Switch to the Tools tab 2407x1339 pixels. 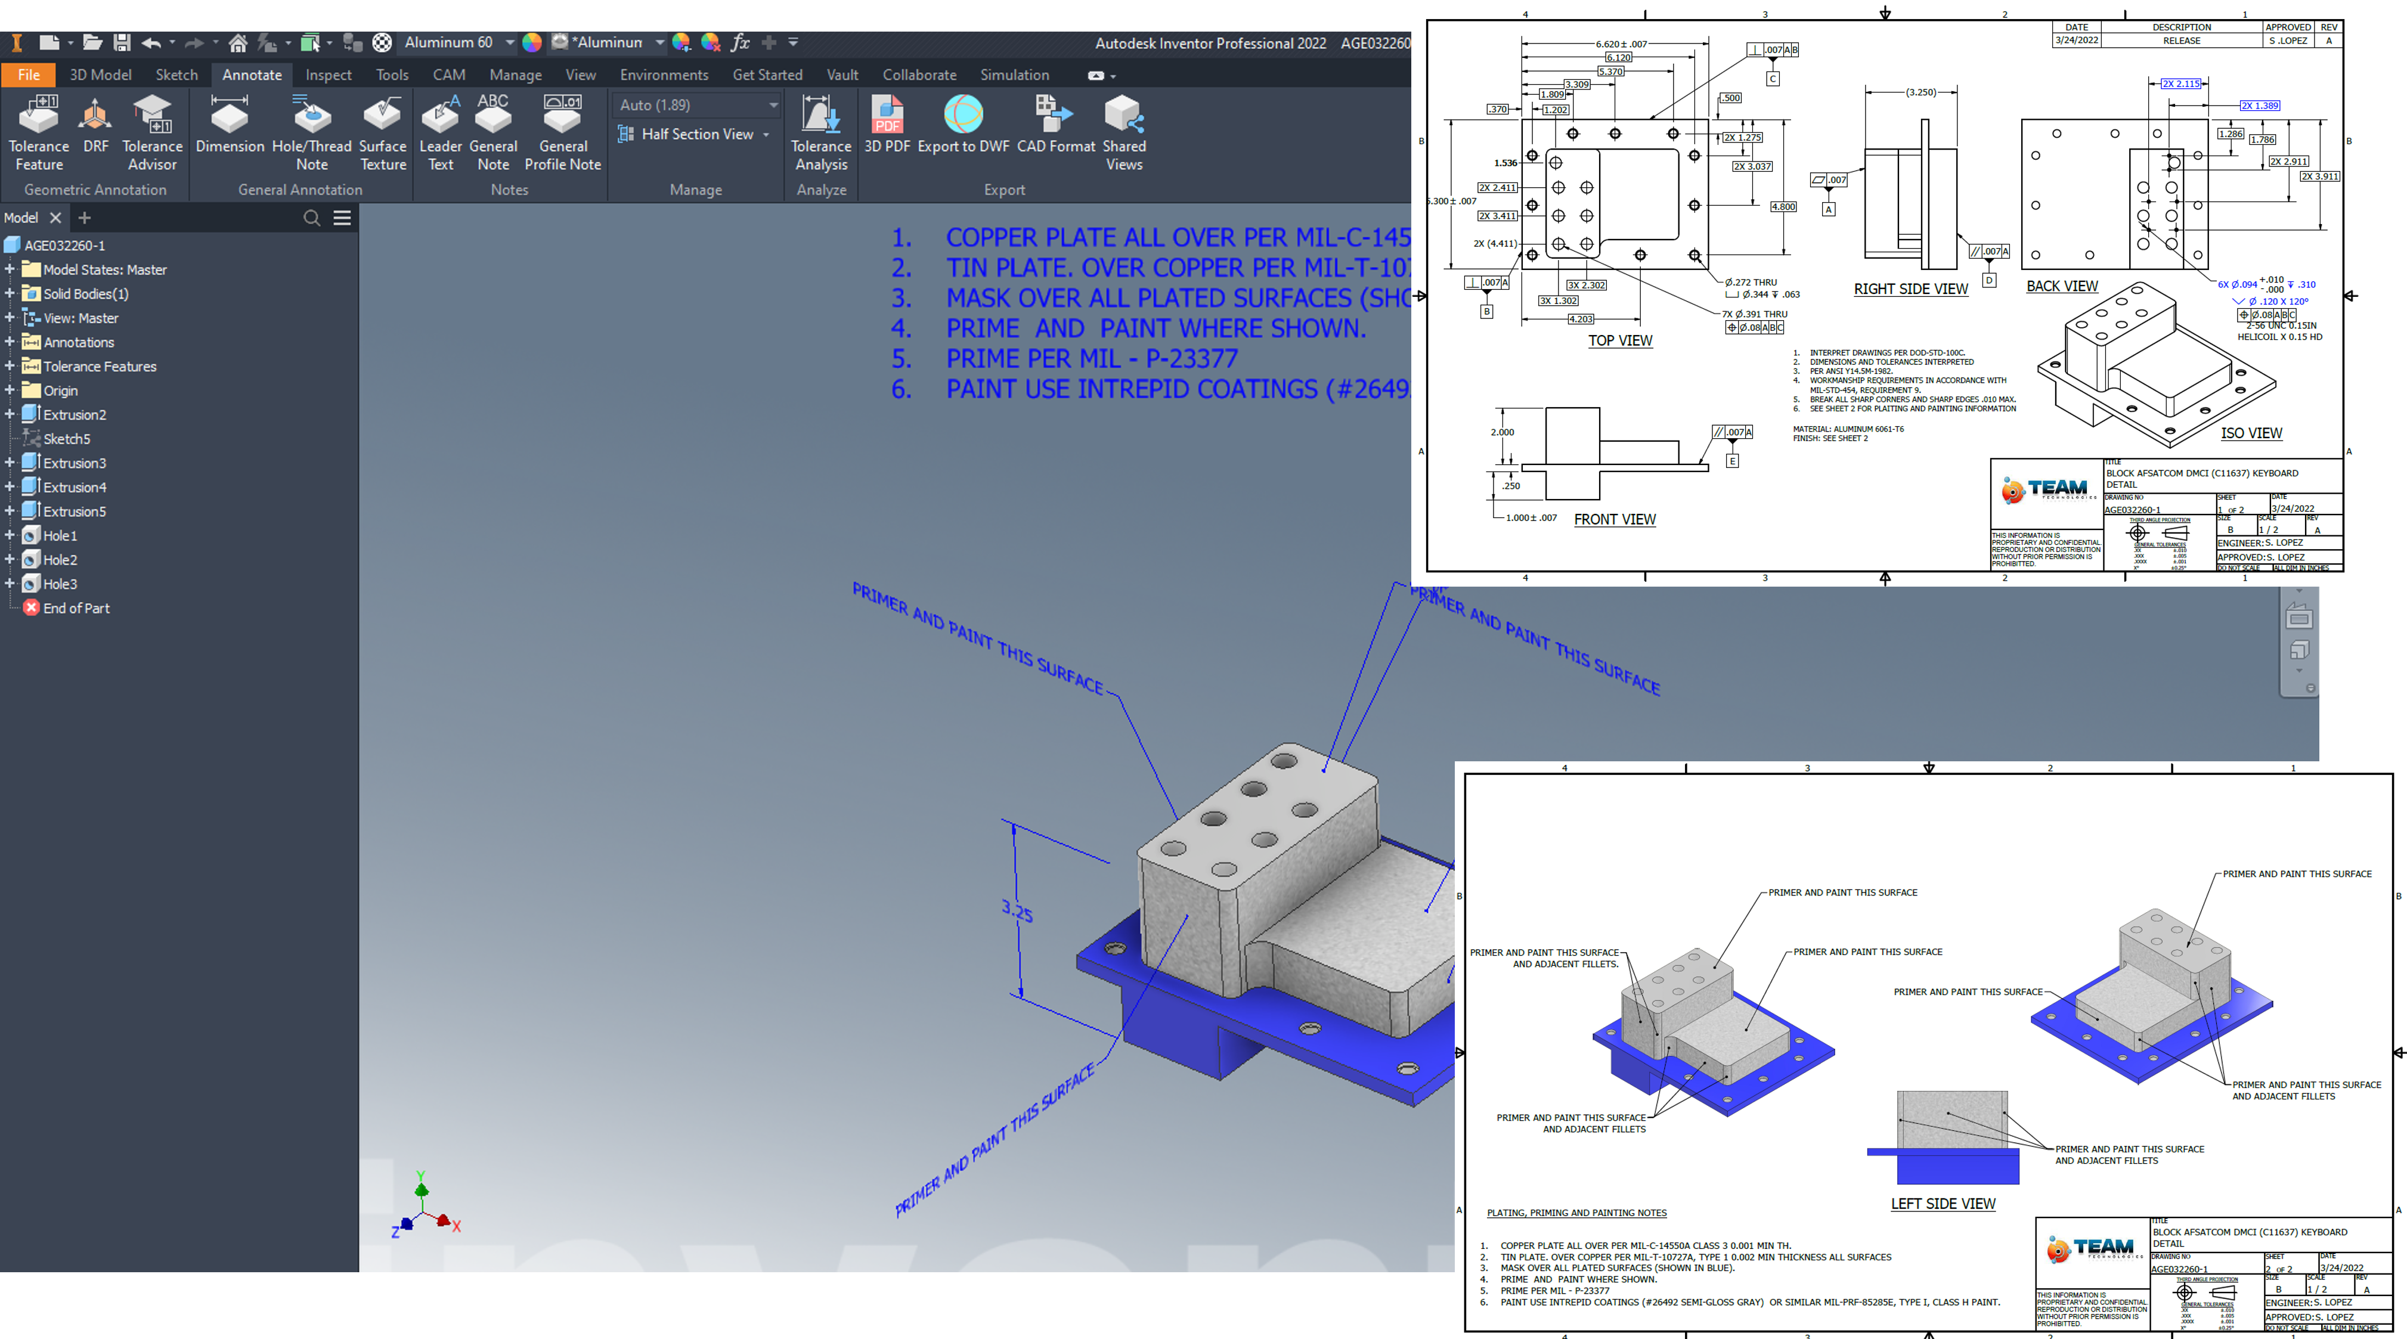pyautogui.click(x=392, y=75)
